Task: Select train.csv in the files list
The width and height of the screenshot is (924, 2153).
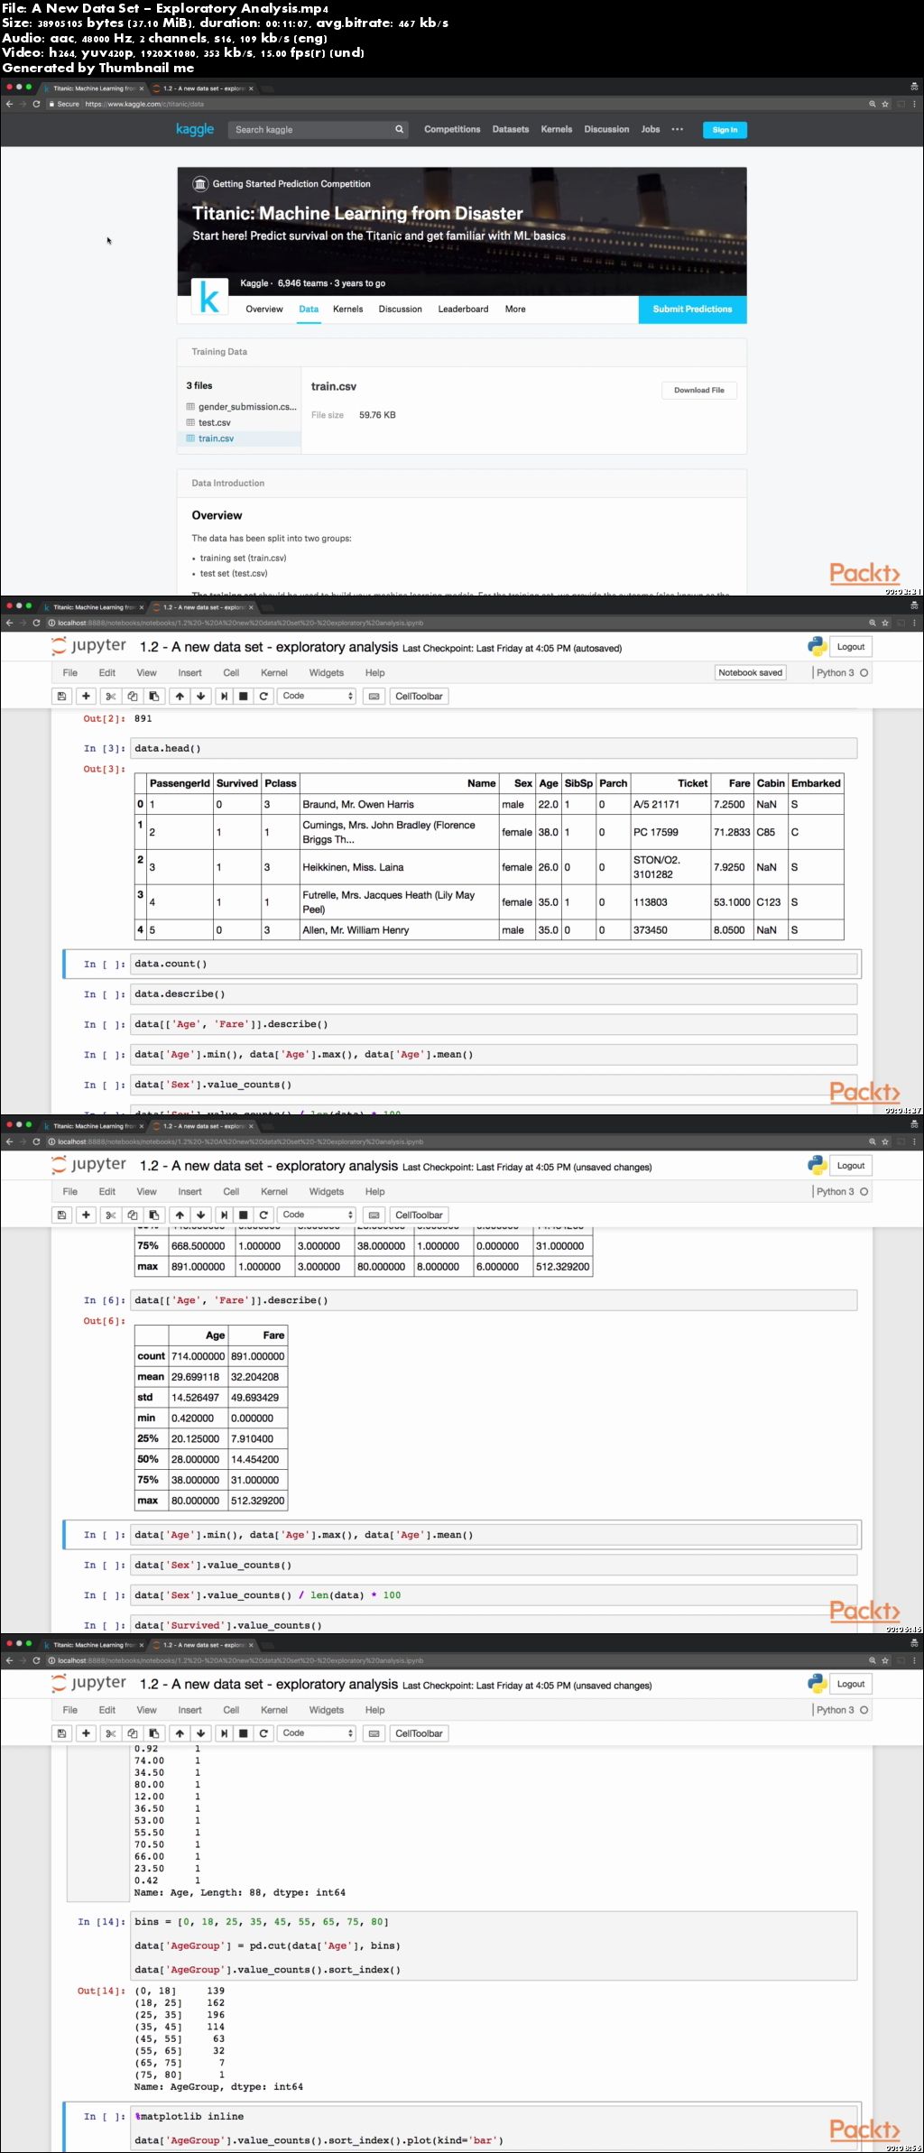Action: 216,439
